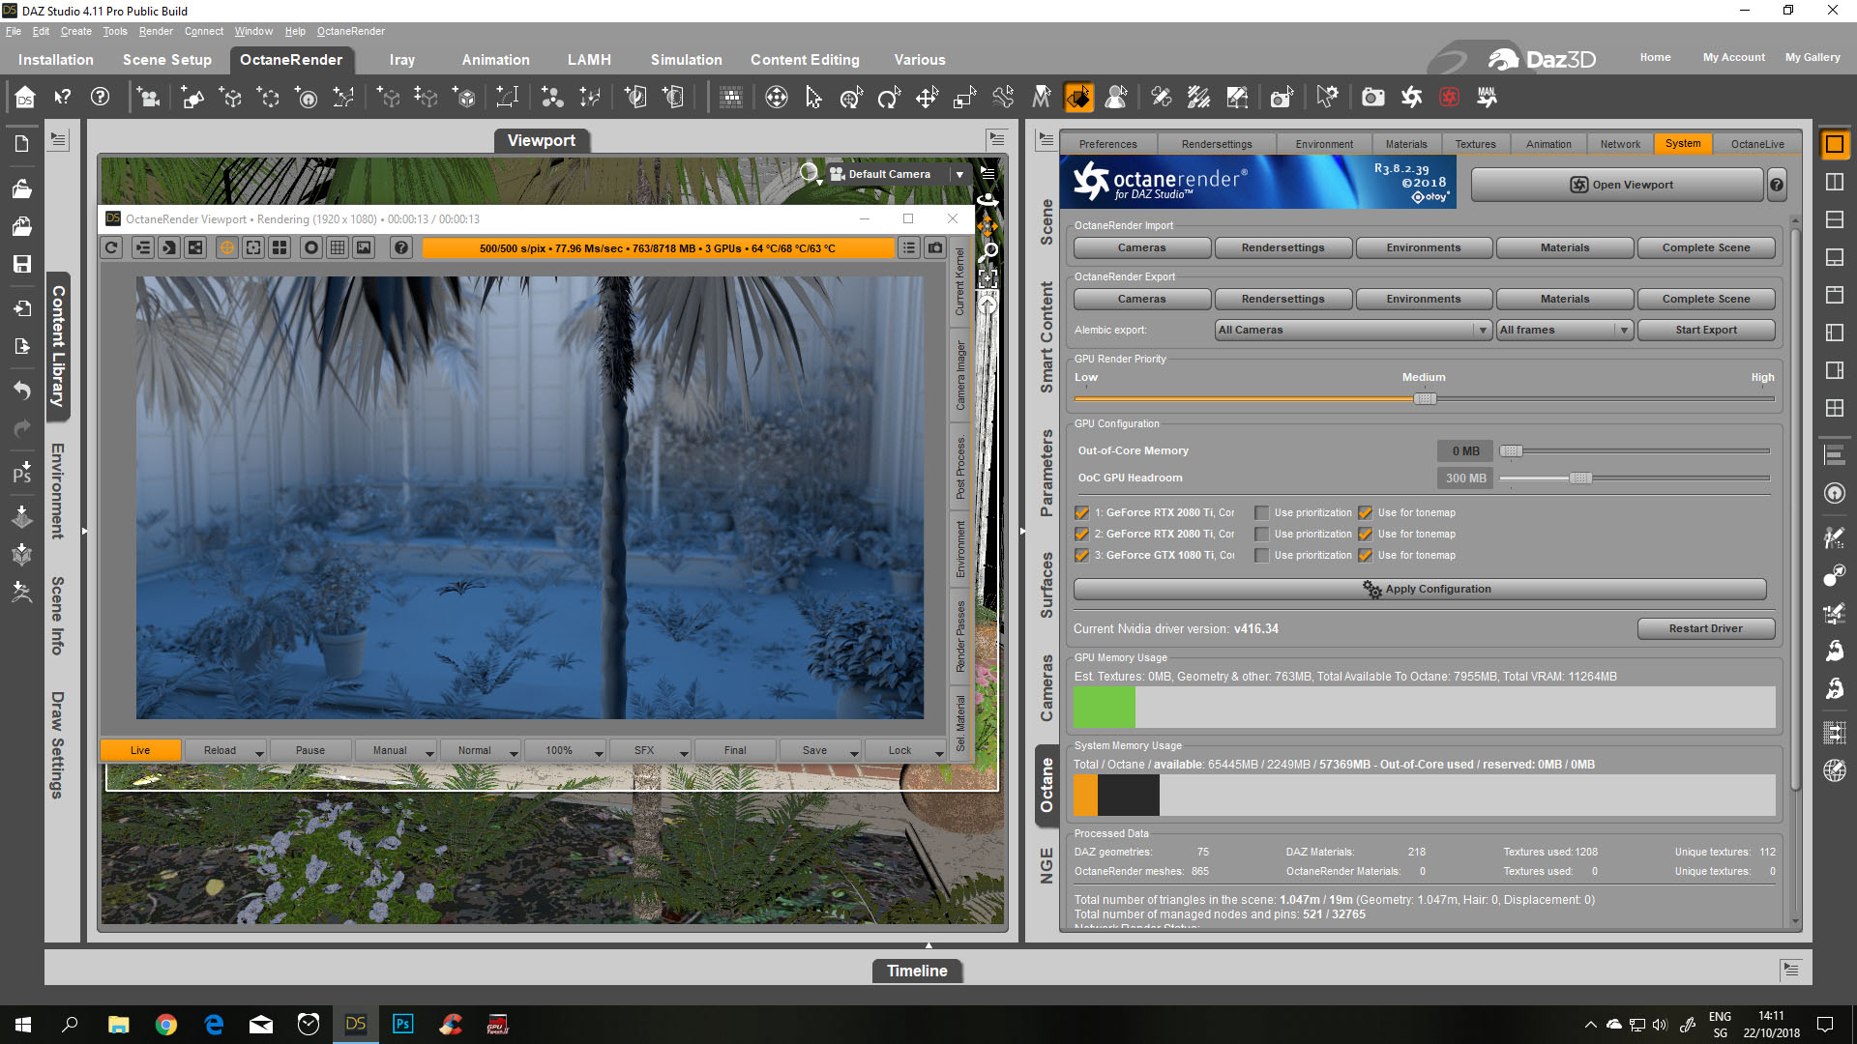Click the question mark help icon in viewport toolbar
Screen dimensions: 1857x1044
pyautogui.click(x=401, y=248)
